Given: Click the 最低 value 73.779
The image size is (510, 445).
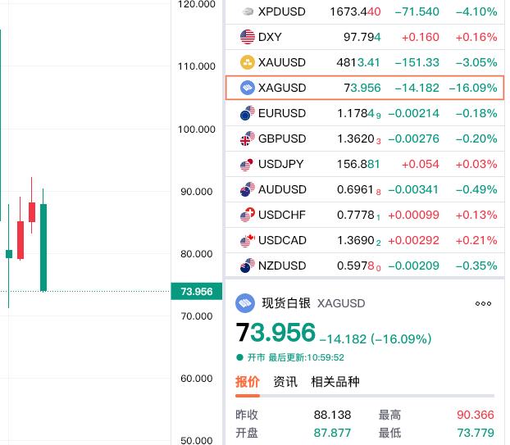Looking at the screenshot, I should tap(476, 433).
